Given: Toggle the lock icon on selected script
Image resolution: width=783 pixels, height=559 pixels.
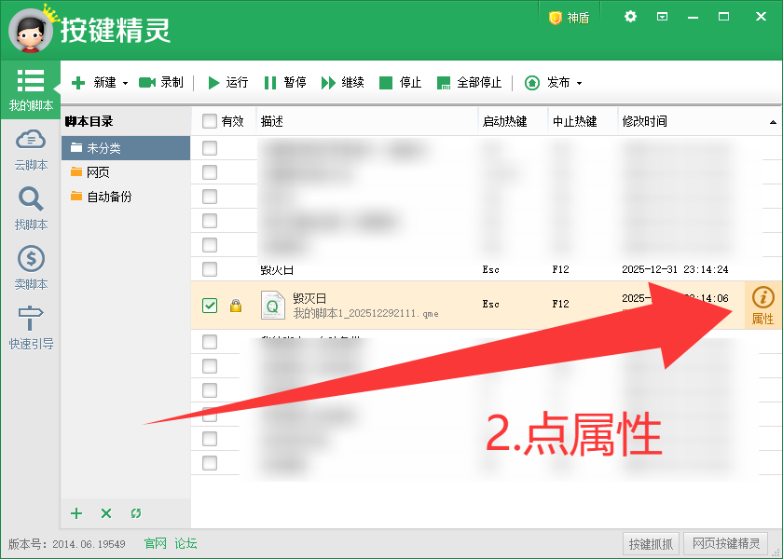Looking at the screenshot, I should point(236,304).
